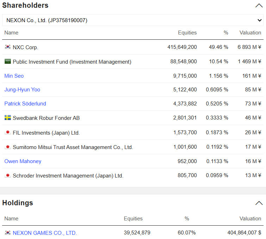Select the NXC Corp. shareholder row
Image resolution: width=266 pixels, height=239 pixels.
133,47
